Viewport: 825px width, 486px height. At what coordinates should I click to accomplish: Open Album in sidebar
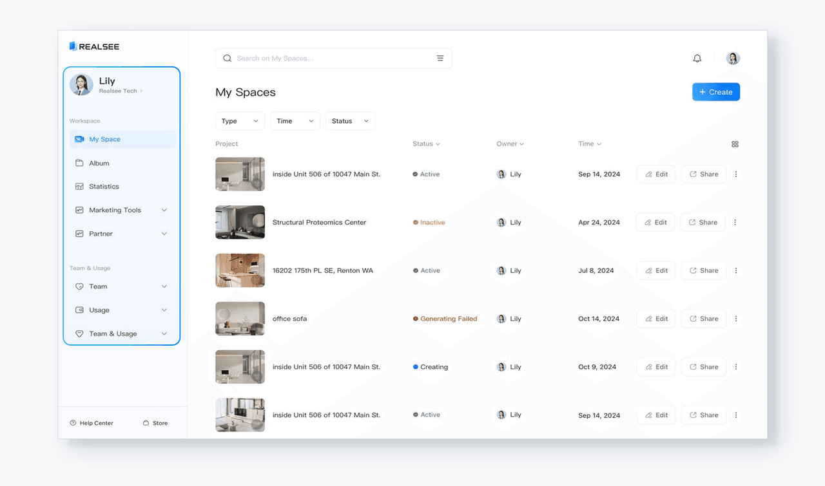122,163
